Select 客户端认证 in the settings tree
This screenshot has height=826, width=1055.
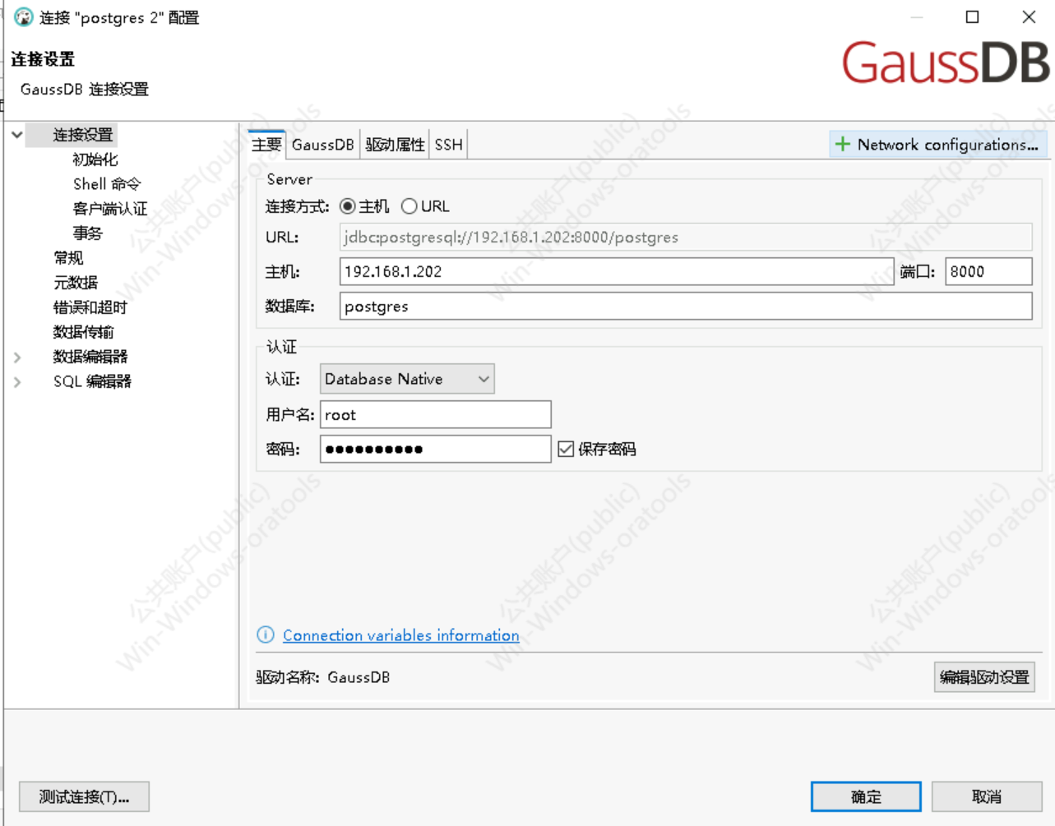(x=109, y=209)
